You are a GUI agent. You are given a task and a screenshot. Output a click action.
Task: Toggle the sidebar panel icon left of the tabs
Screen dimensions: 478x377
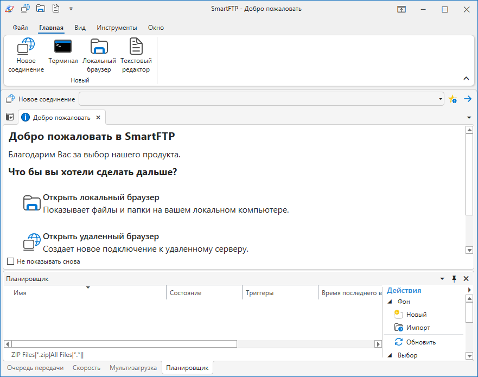pyautogui.click(x=9, y=117)
